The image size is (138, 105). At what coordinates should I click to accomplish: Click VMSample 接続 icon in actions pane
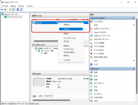click(91, 72)
